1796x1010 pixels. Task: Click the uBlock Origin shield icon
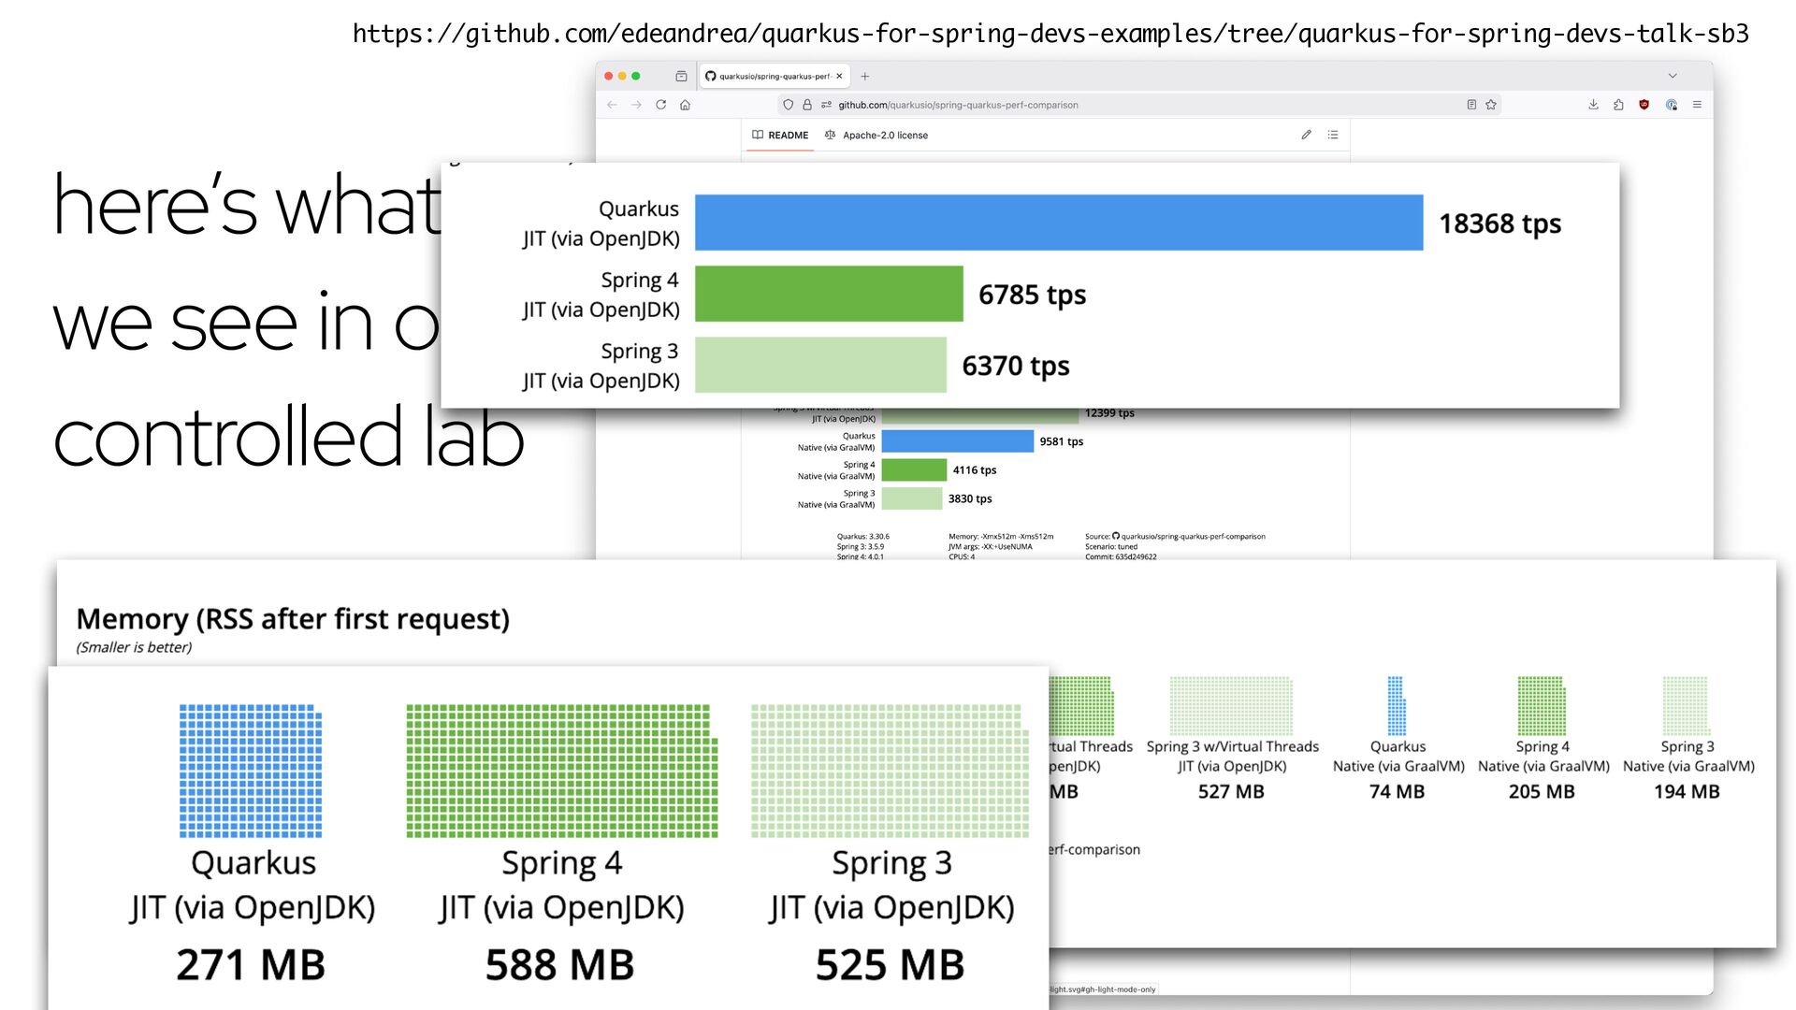pyautogui.click(x=1644, y=105)
